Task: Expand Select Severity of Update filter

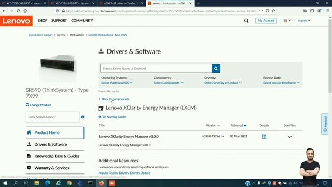Action: pyautogui.click(x=223, y=83)
